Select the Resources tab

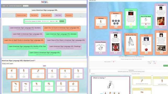pyautogui.click(x=69, y=15)
